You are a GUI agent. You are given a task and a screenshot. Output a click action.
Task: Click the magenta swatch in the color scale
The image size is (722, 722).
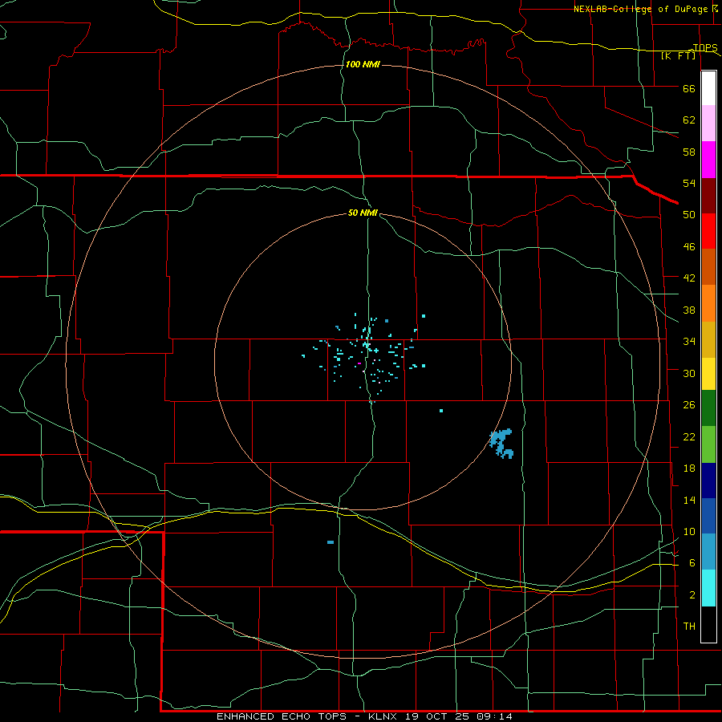tap(708, 160)
